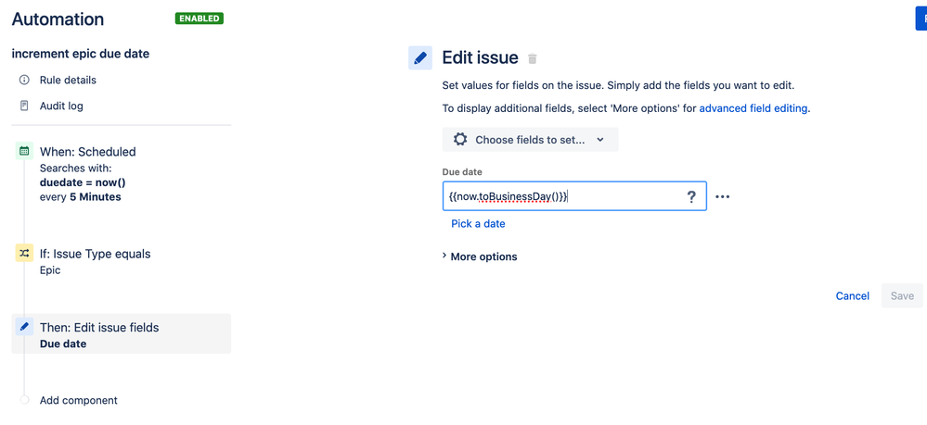Open the question mark help in Due date
Screen dimensions: 927x425
(691, 196)
